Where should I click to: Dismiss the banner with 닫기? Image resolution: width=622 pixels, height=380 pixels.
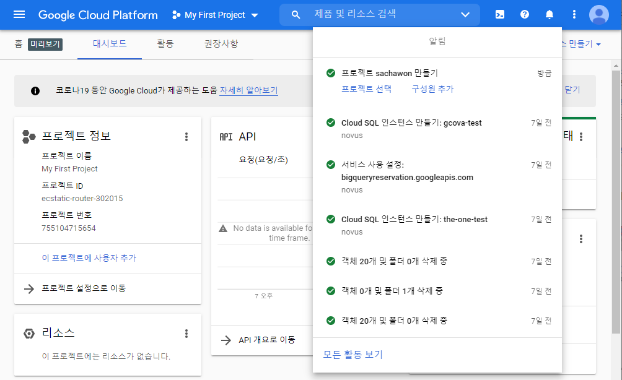click(x=572, y=90)
